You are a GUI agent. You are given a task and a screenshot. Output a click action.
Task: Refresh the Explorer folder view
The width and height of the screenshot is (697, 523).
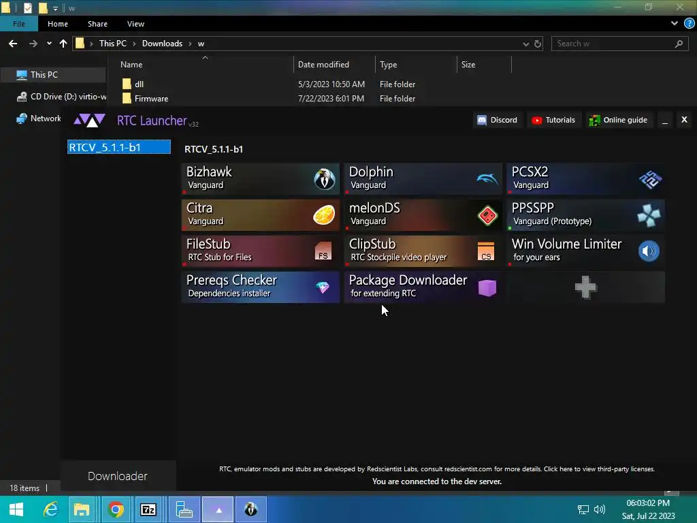(x=538, y=44)
